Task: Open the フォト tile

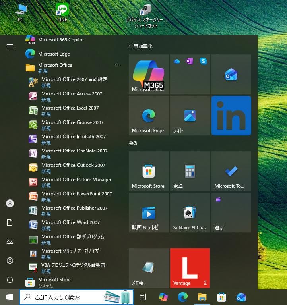Action: point(190,116)
